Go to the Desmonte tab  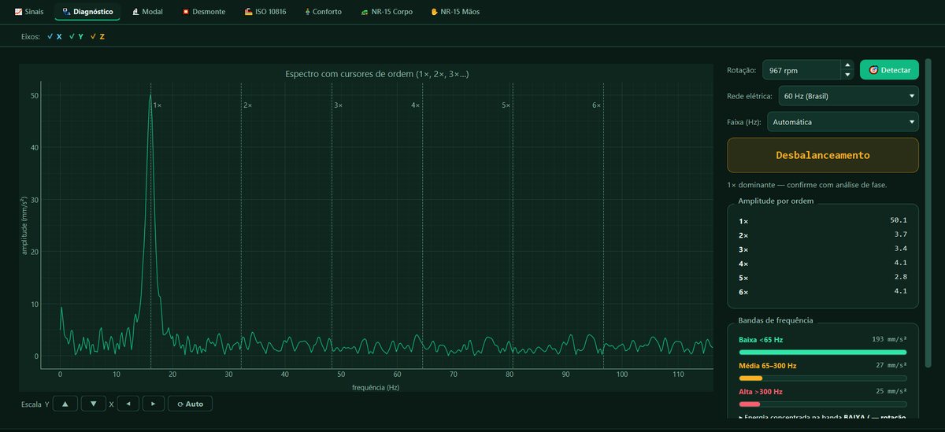tap(203, 12)
